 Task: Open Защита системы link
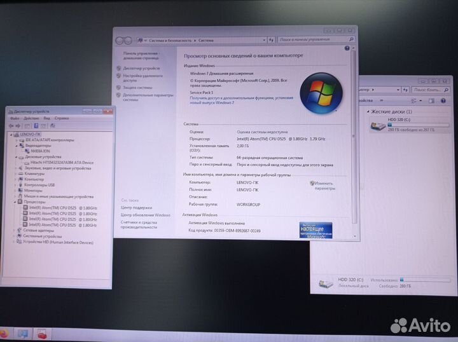[x=137, y=88]
